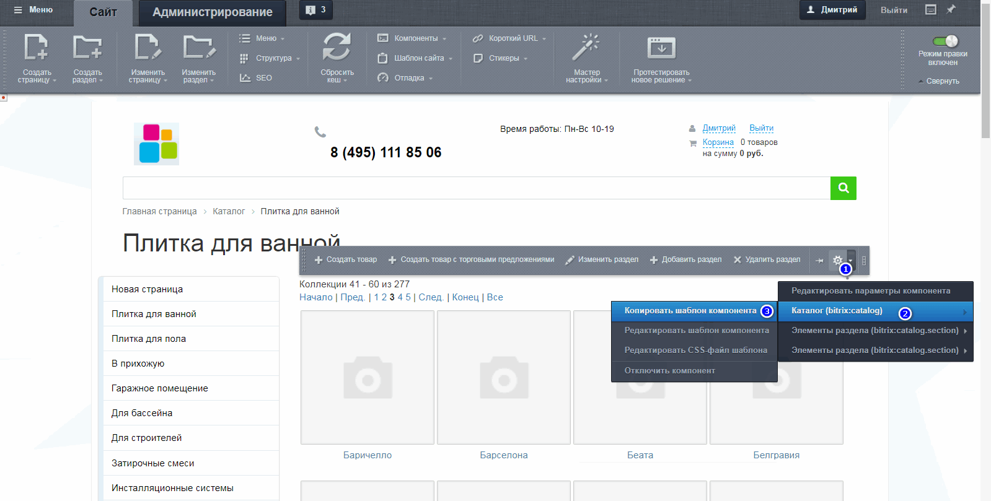Go to the След. pagination link

[430, 297]
